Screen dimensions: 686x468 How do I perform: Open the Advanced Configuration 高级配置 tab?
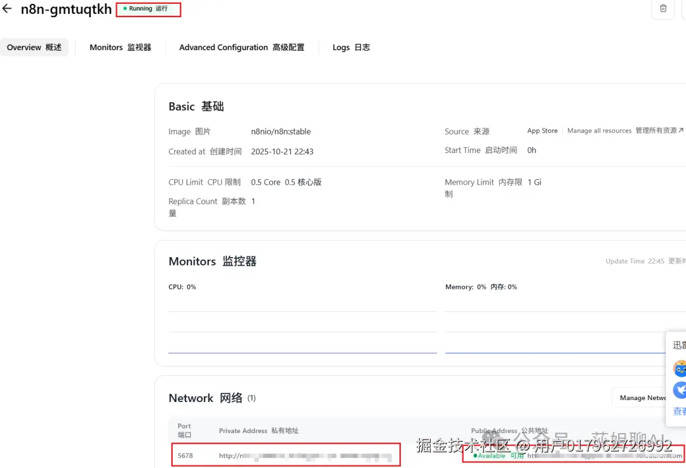[x=241, y=47]
